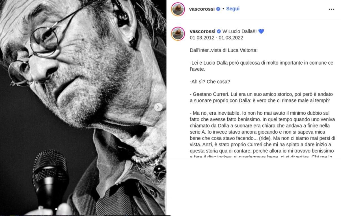The width and height of the screenshot is (341, 216).
Task: Select the active first carousel dot indicator
Action: click(56, 209)
